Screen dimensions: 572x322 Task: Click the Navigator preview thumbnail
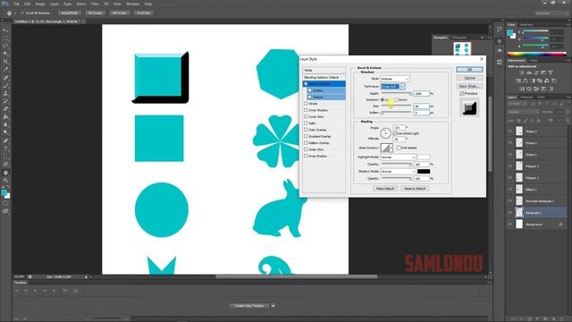coord(462,48)
